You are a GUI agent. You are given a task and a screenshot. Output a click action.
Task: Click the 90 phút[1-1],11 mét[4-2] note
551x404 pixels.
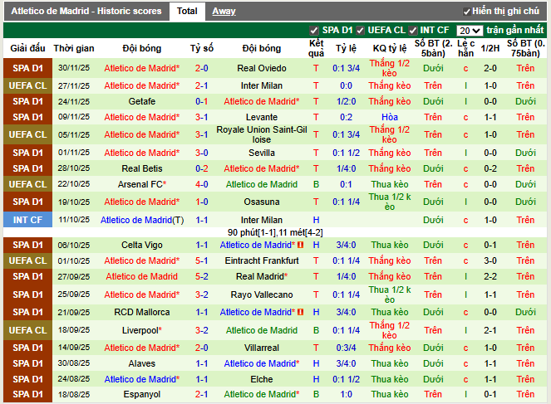pyautogui.click(x=275, y=232)
